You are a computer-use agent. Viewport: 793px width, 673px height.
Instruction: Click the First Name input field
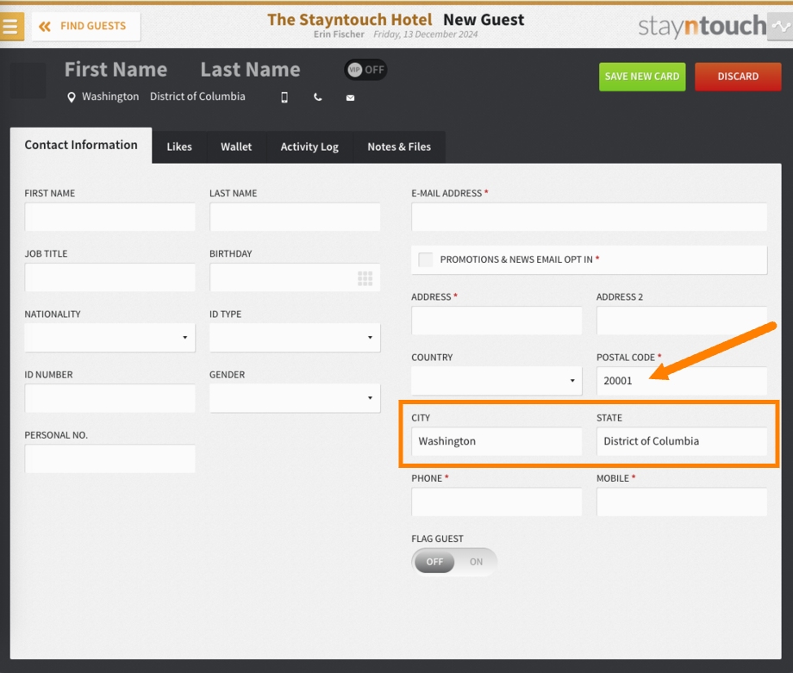click(109, 217)
